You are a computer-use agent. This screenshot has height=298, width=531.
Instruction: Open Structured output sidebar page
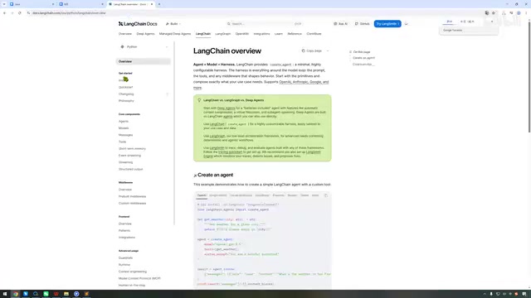[x=131, y=169]
